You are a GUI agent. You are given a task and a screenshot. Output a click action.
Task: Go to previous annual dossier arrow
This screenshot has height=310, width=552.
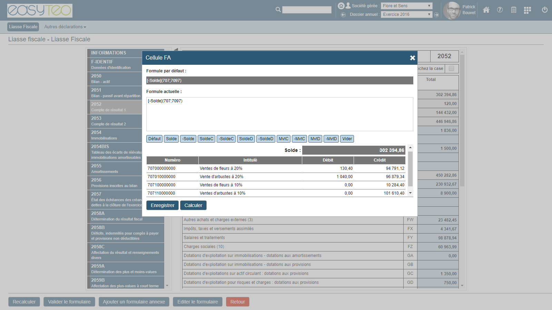[x=343, y=14]
